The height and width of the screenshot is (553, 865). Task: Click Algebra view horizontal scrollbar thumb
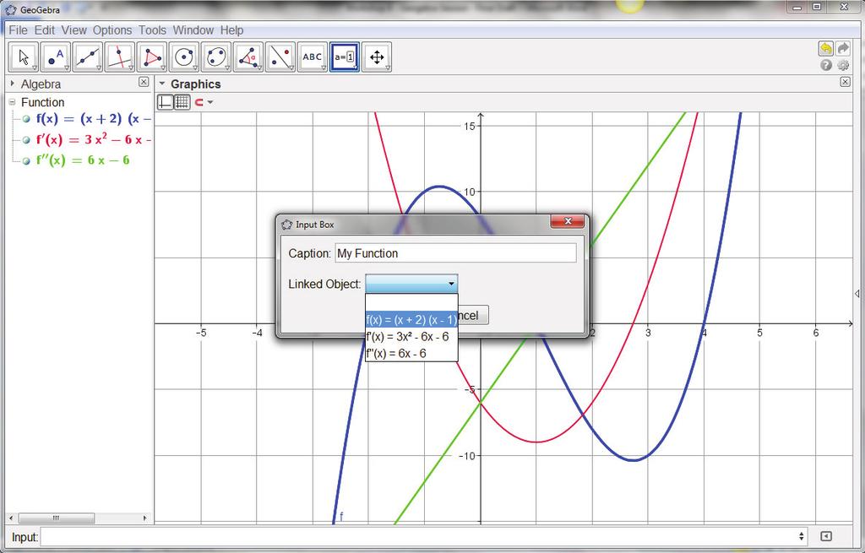[x=56, y=518]
